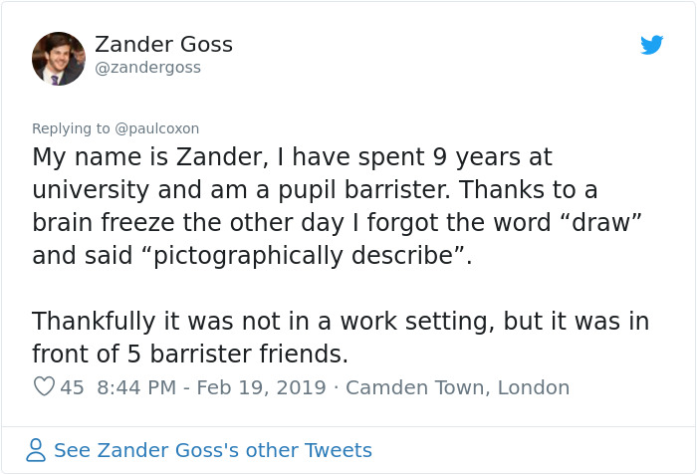Click the "Replying to" label
The image size is (697, 475).
coord(71,128)
